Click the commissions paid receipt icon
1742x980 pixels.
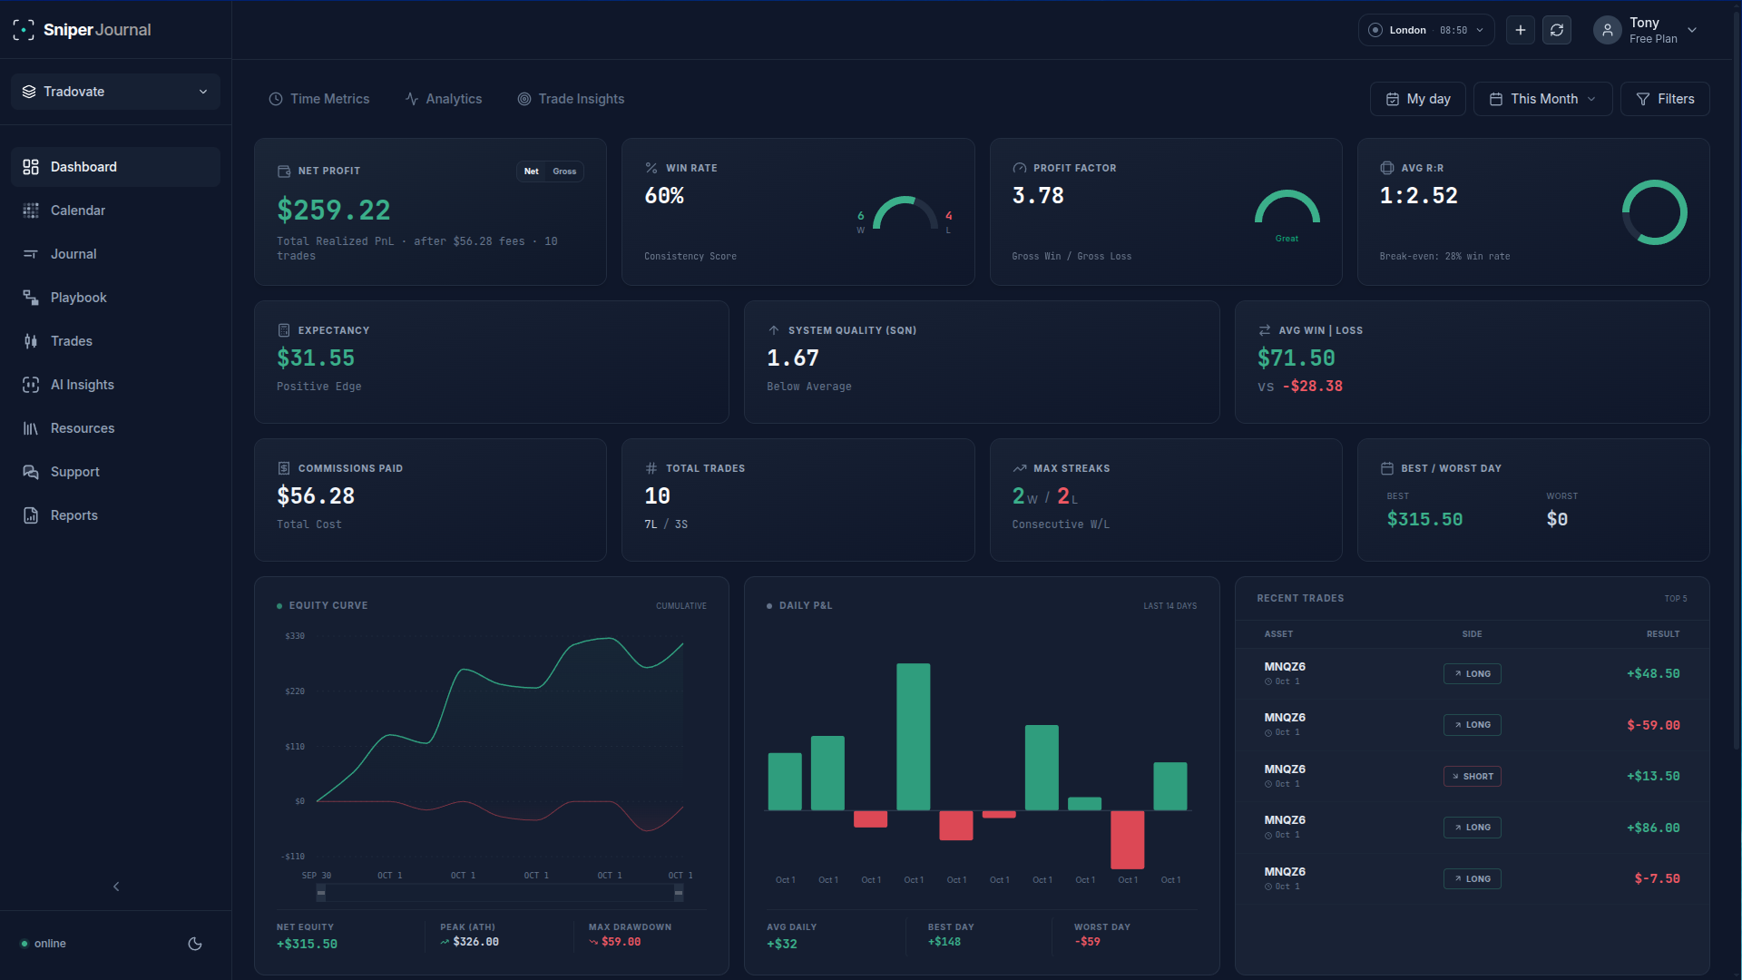point(284,468)
